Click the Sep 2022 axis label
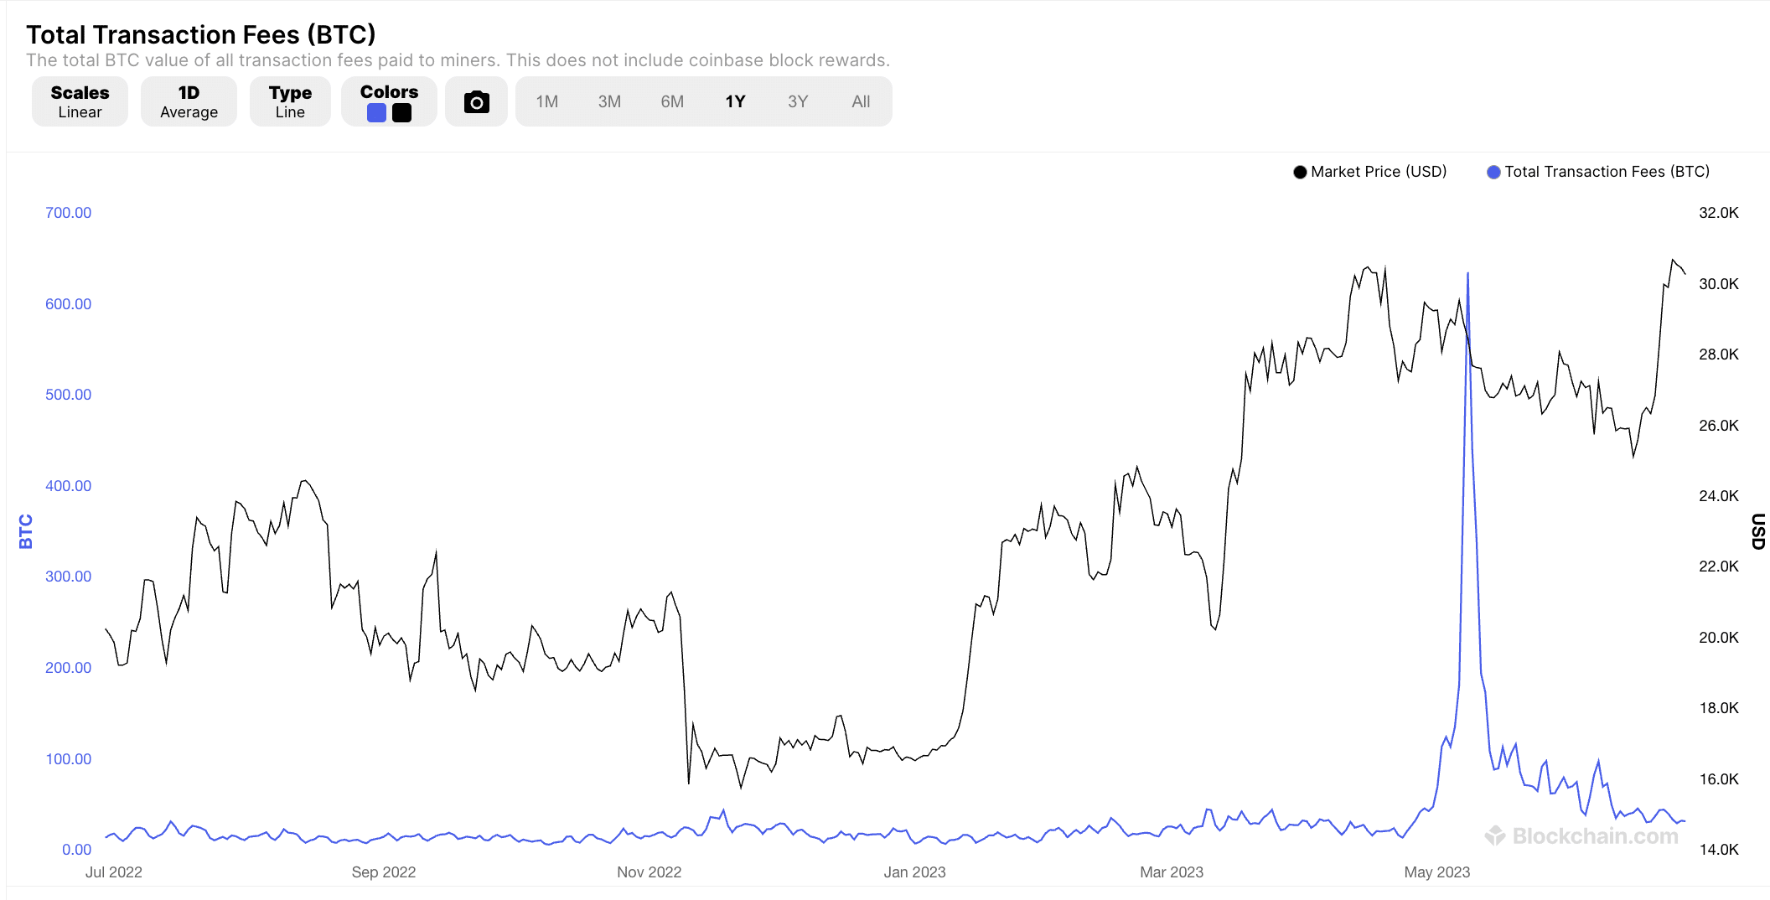The height and width of the screenshot is (900, 1770). tap(384, 872)
